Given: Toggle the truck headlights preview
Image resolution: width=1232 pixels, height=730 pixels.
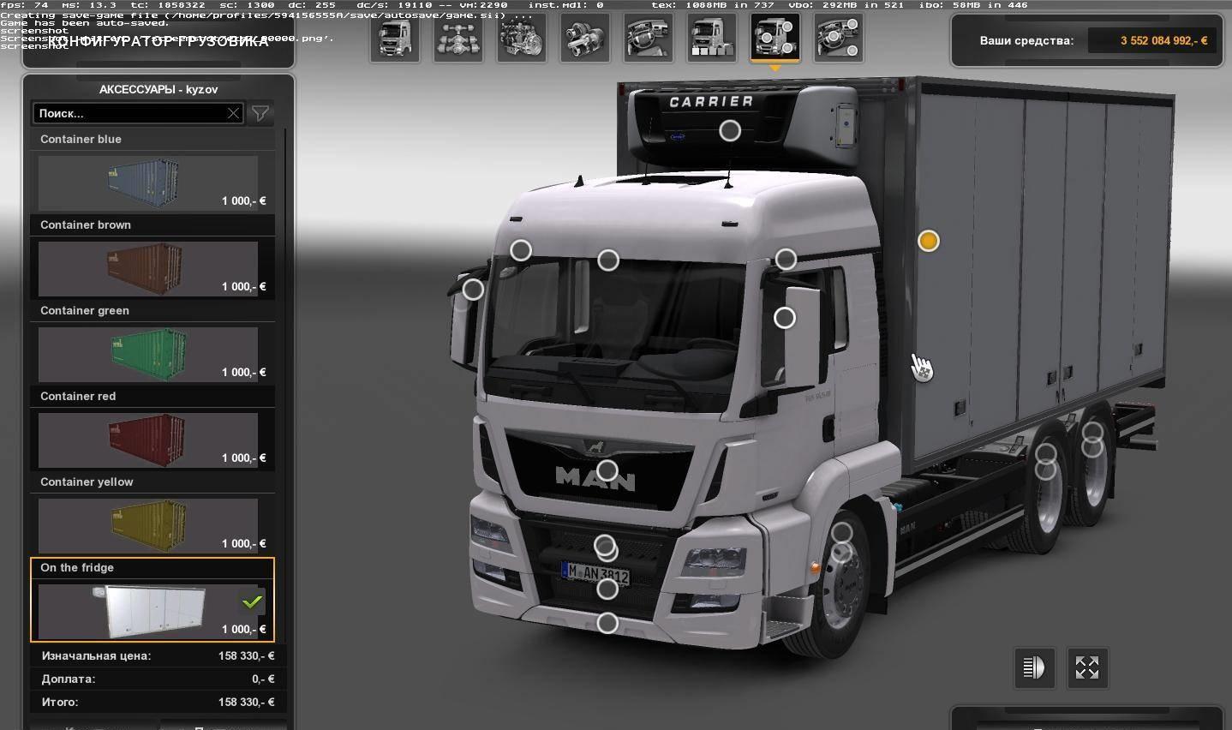Looking at the screenshot, I should (1034, 667).
